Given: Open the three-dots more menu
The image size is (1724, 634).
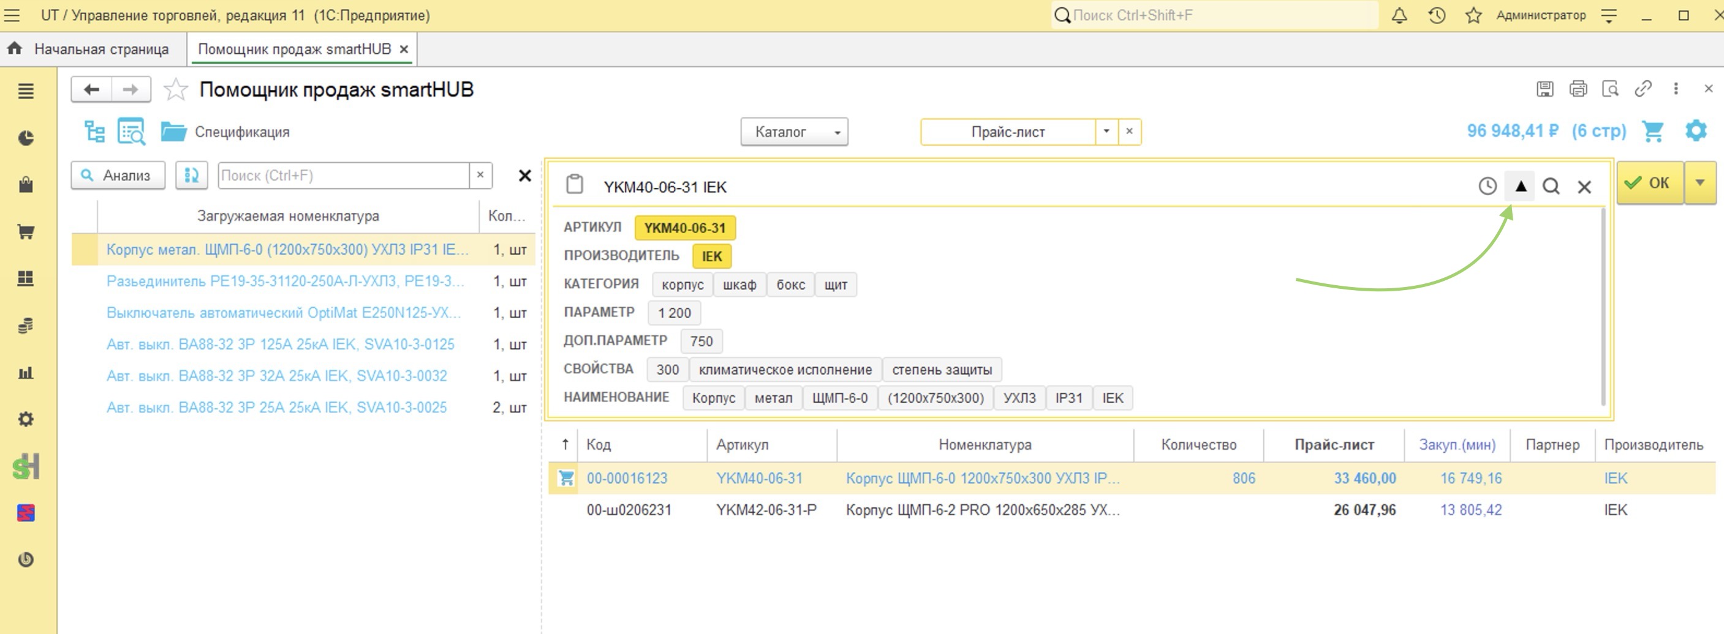Looking at the screenshot, I should coord(1676,89).
